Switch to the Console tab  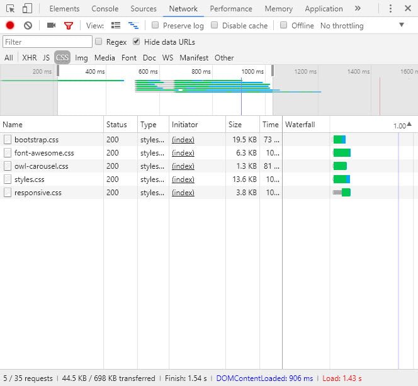104,9
